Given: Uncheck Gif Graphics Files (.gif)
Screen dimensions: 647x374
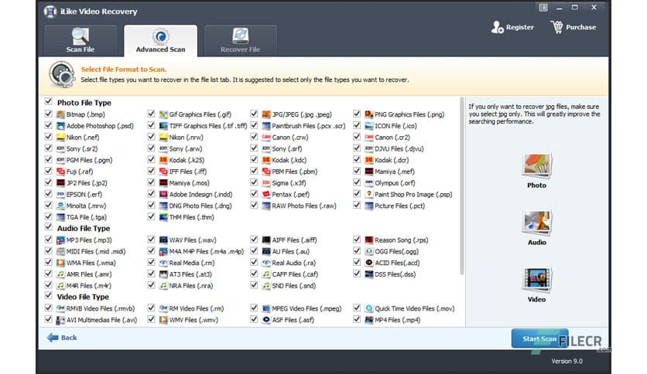Looking at the screenshot, I should tap(151, 114).
